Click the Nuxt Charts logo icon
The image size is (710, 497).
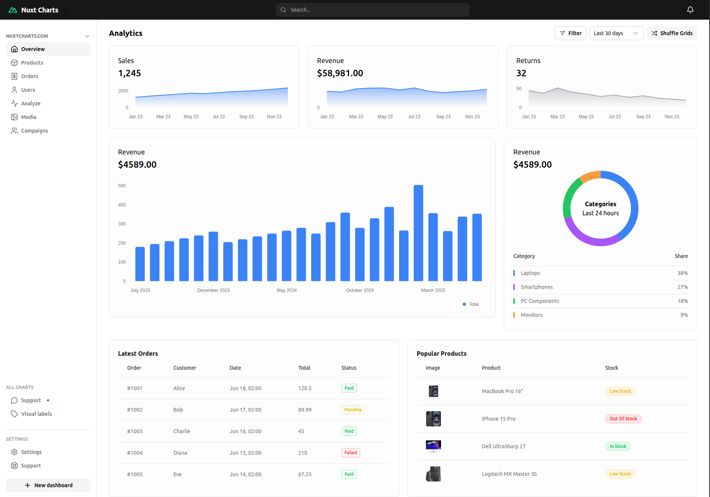13,10
